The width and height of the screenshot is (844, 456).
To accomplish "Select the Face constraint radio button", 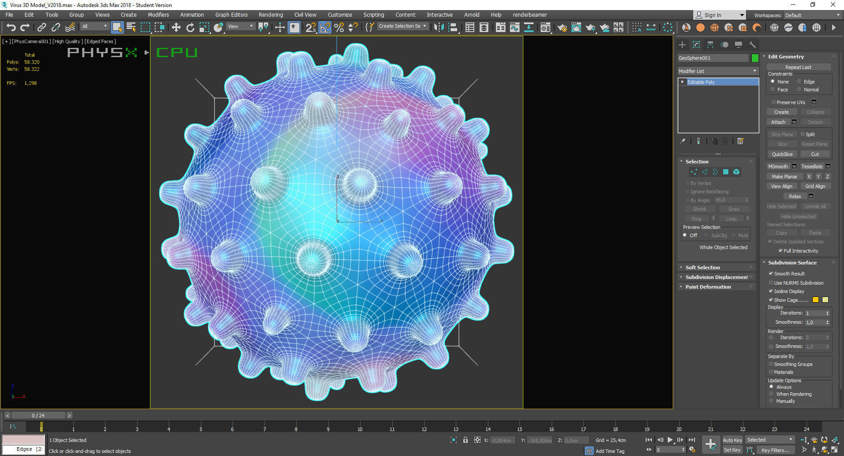I will click(772, 90).
